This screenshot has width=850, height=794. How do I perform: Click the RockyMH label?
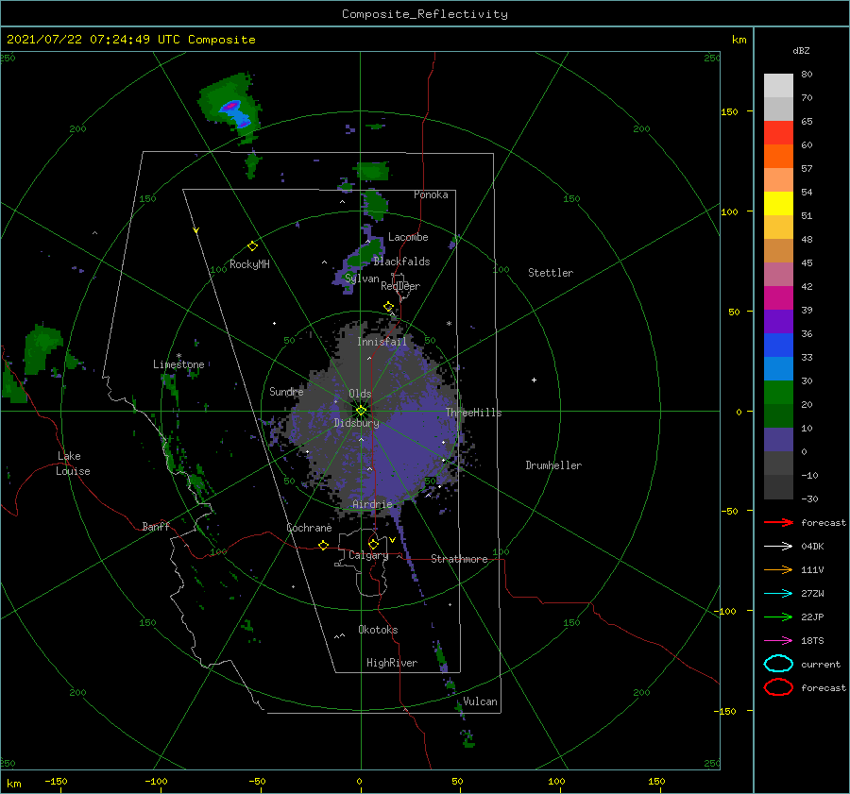[x=249, y=264]
